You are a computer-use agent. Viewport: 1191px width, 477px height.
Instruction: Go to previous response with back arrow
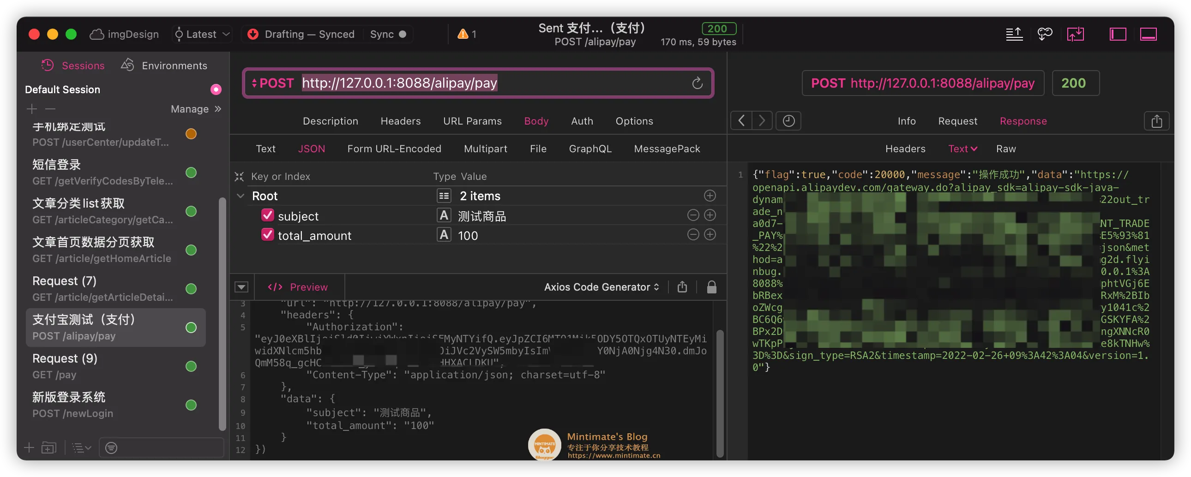click(x=740, y=121)
